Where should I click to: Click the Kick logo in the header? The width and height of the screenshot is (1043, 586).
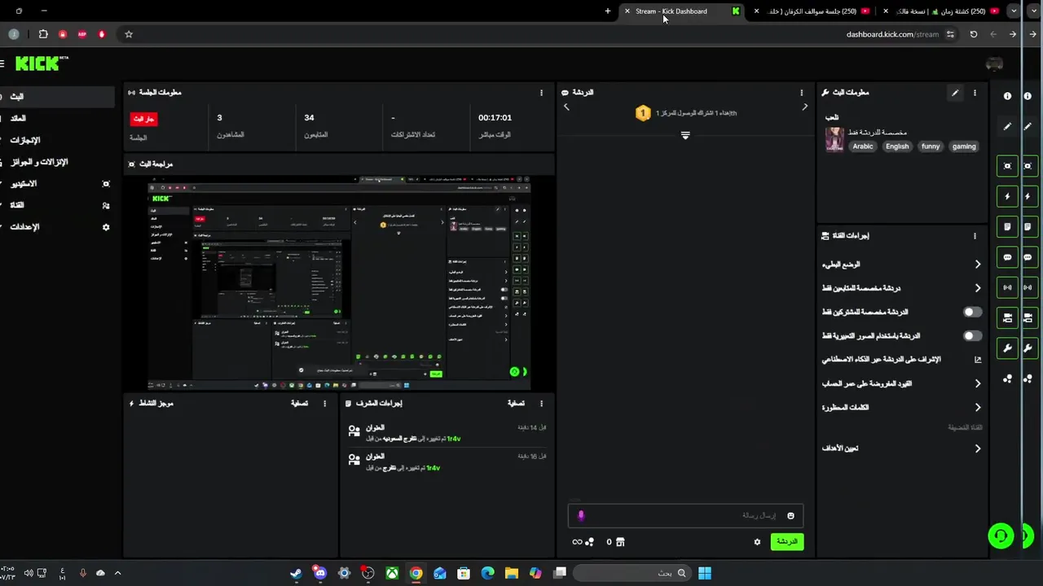coord(42,63)
